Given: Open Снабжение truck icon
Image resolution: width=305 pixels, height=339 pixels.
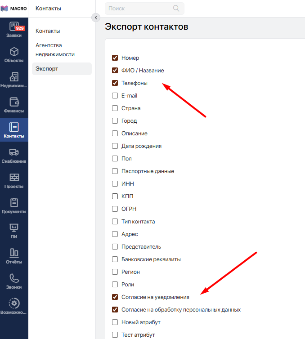Looking at the screenshot, I should pos(14,152).
